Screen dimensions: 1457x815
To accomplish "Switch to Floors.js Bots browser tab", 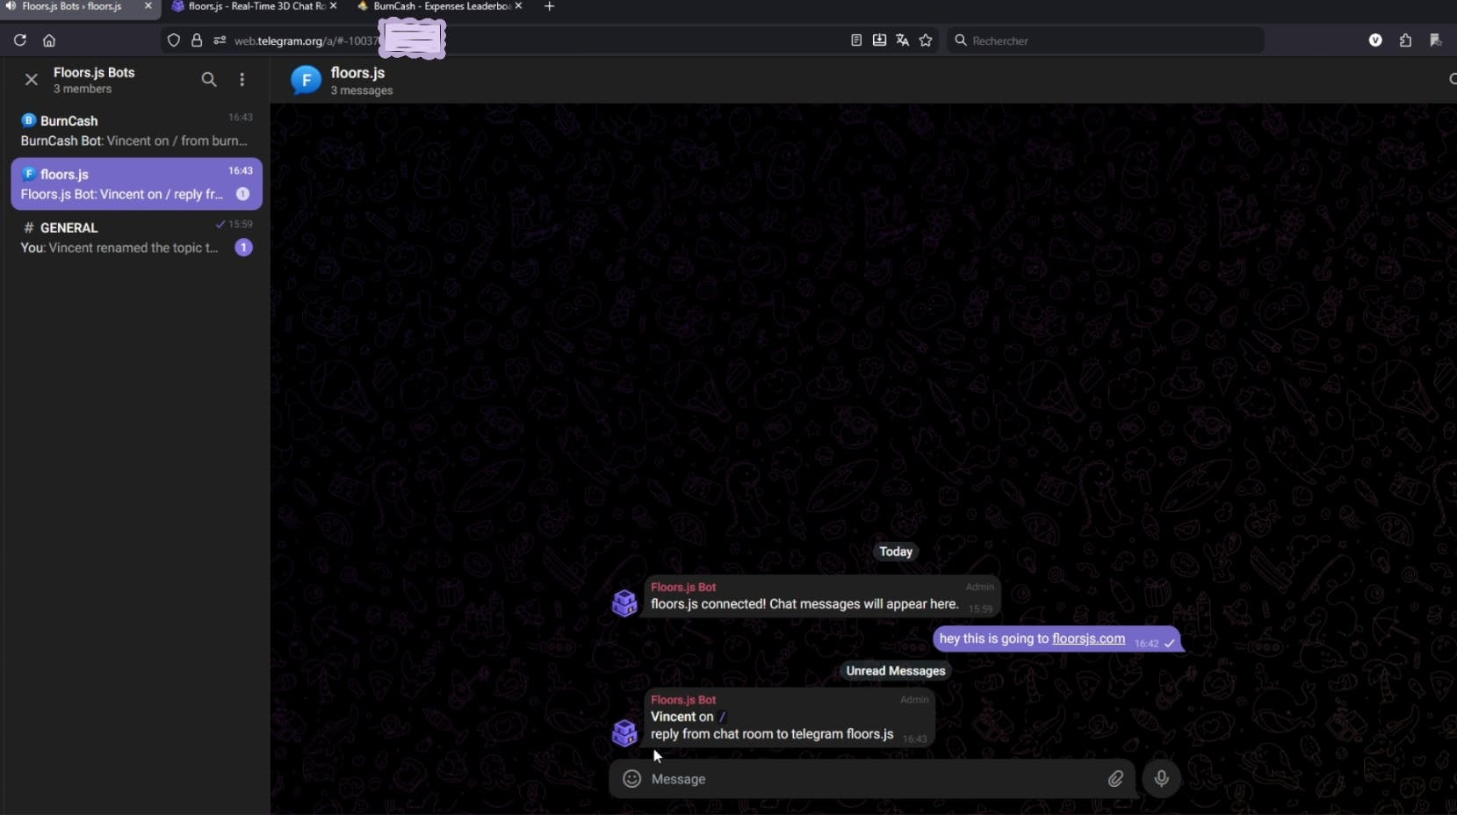I will 70,6.
